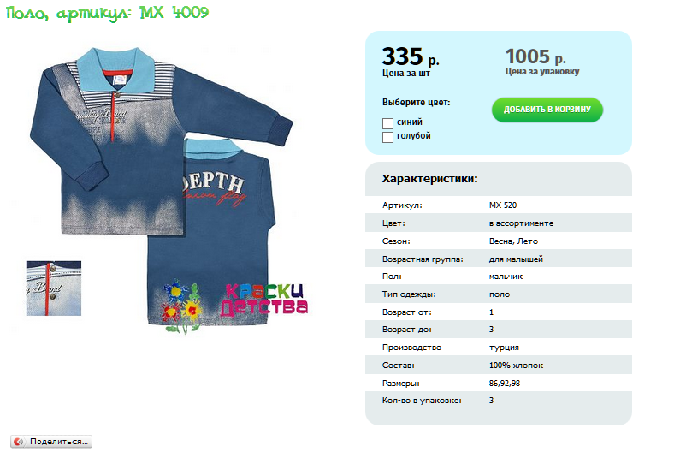Screen dimensions: 686x452
Task: Click the Краски Детства watermark logo
Action: (264, 300)
